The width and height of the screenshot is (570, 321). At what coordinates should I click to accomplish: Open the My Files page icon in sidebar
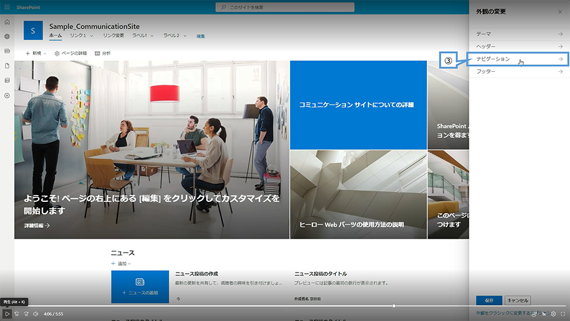7,66
